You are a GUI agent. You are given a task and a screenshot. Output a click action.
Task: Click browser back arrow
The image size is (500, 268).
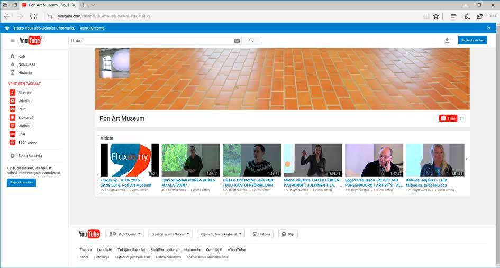(x=7, y=16)
